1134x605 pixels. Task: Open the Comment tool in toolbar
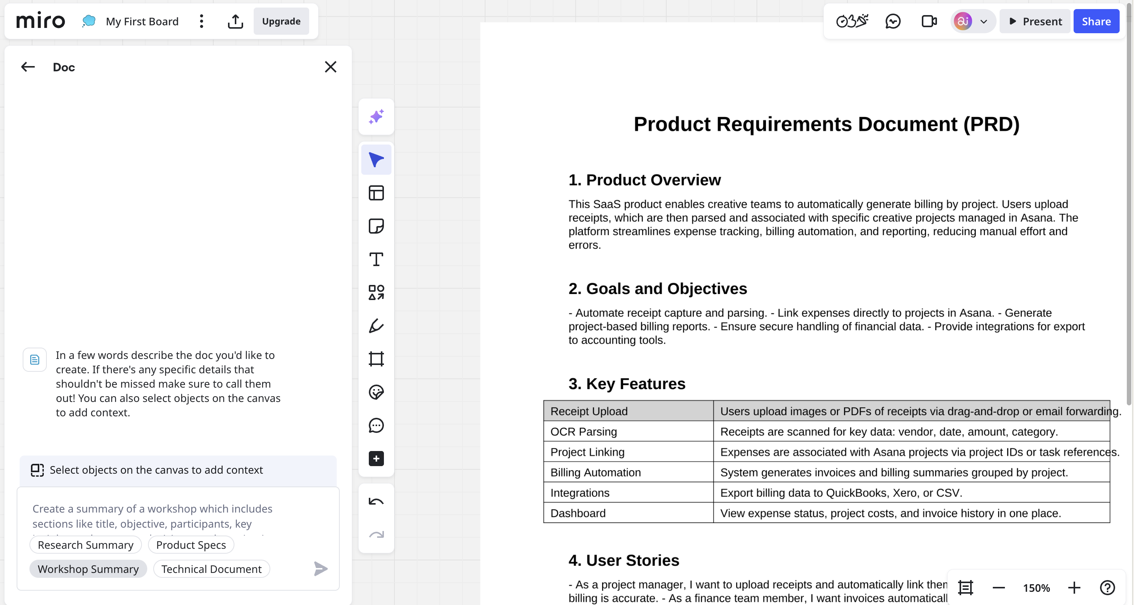click(x=376, y=425)
